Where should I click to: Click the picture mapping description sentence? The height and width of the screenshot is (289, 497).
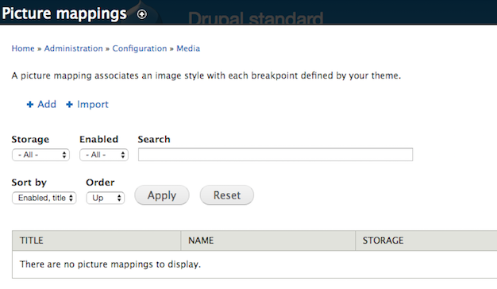(206, 75)
